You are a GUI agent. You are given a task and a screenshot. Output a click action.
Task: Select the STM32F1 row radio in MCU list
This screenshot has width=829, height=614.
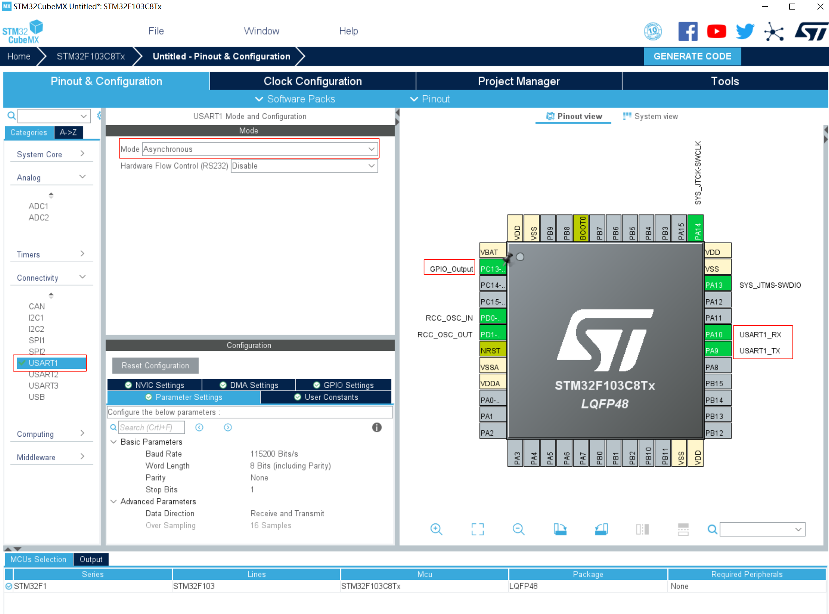coord(9,586)
